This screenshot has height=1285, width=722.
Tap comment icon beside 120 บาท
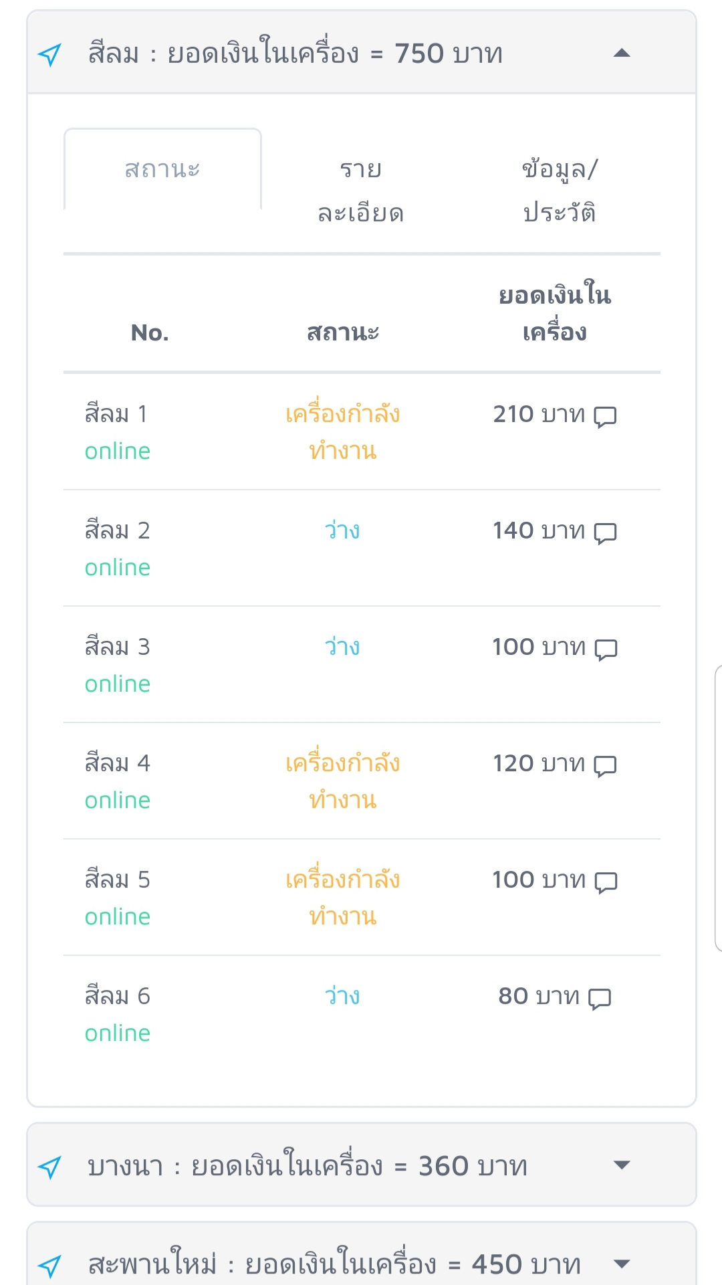point(605,765)
